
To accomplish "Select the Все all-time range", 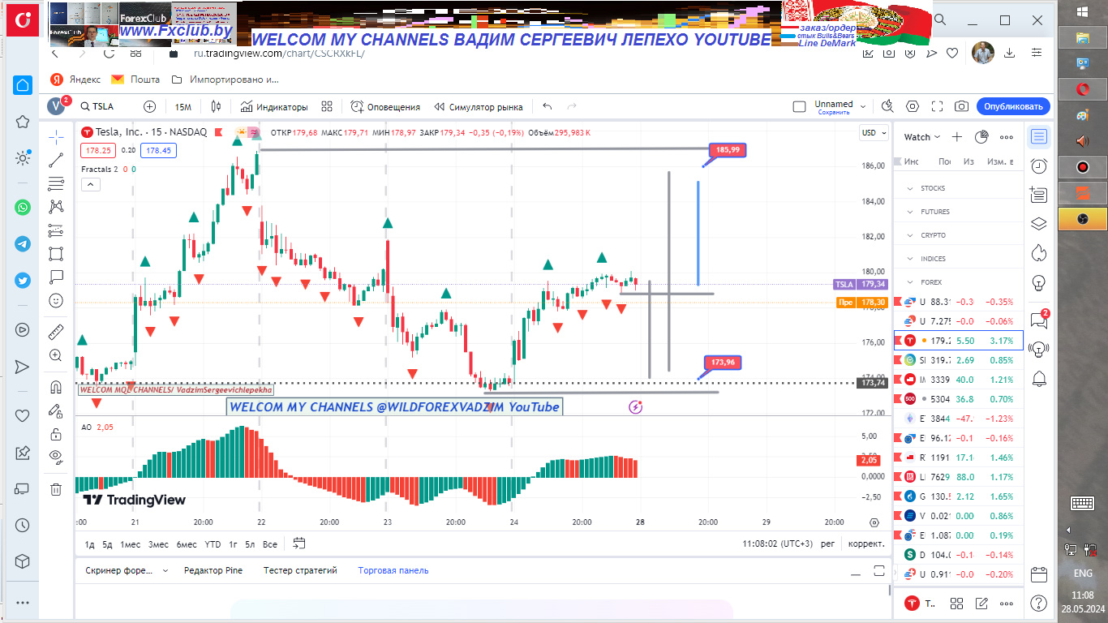I will pos(270,544).
